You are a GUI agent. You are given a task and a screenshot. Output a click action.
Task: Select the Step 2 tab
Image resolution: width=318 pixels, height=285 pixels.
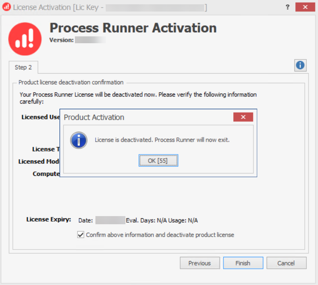(24, 67)
